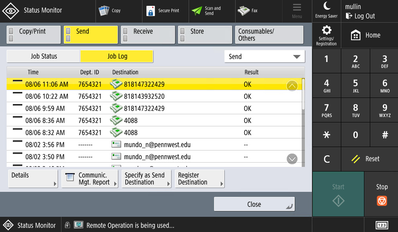Screen dimensions: 398x232
Task: Switch to the Copy/Print status tab
Action: [x=34, y=35]
